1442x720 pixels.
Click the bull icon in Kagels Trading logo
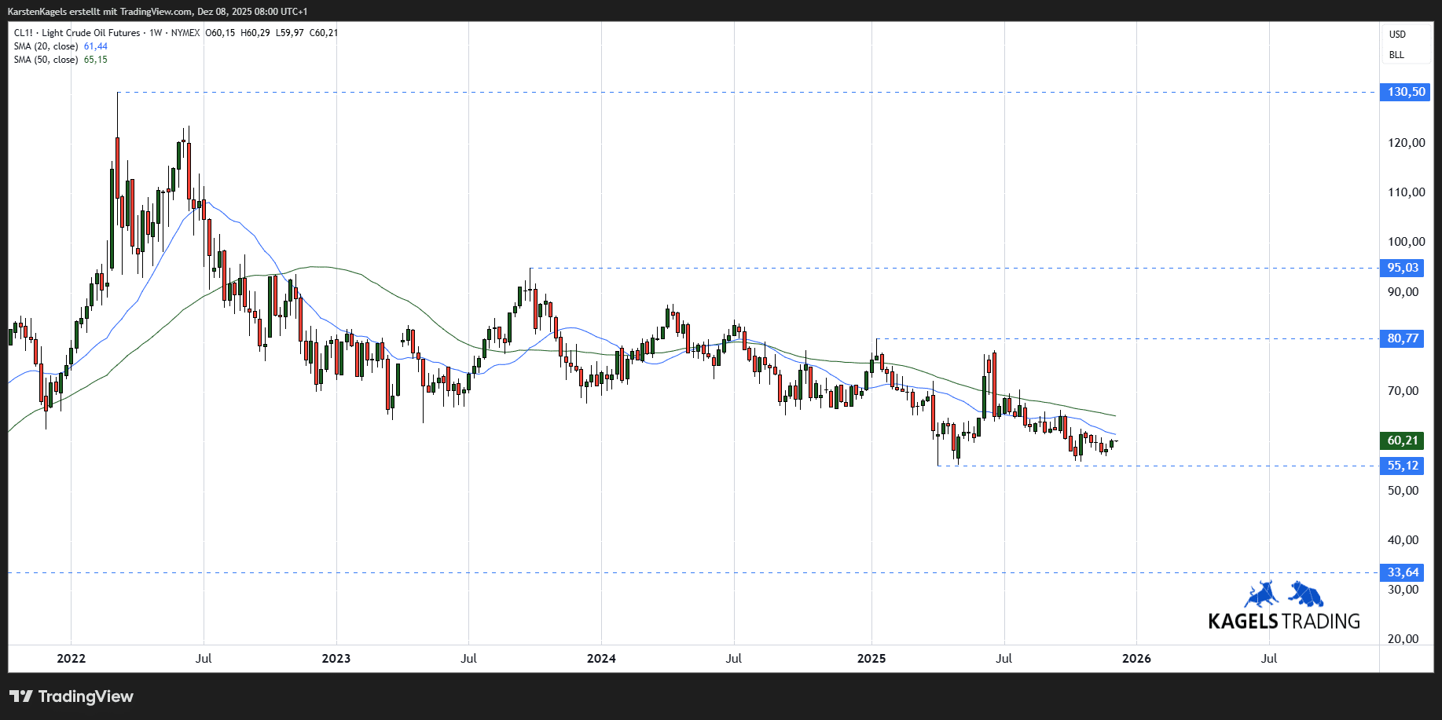(1261, 594)
